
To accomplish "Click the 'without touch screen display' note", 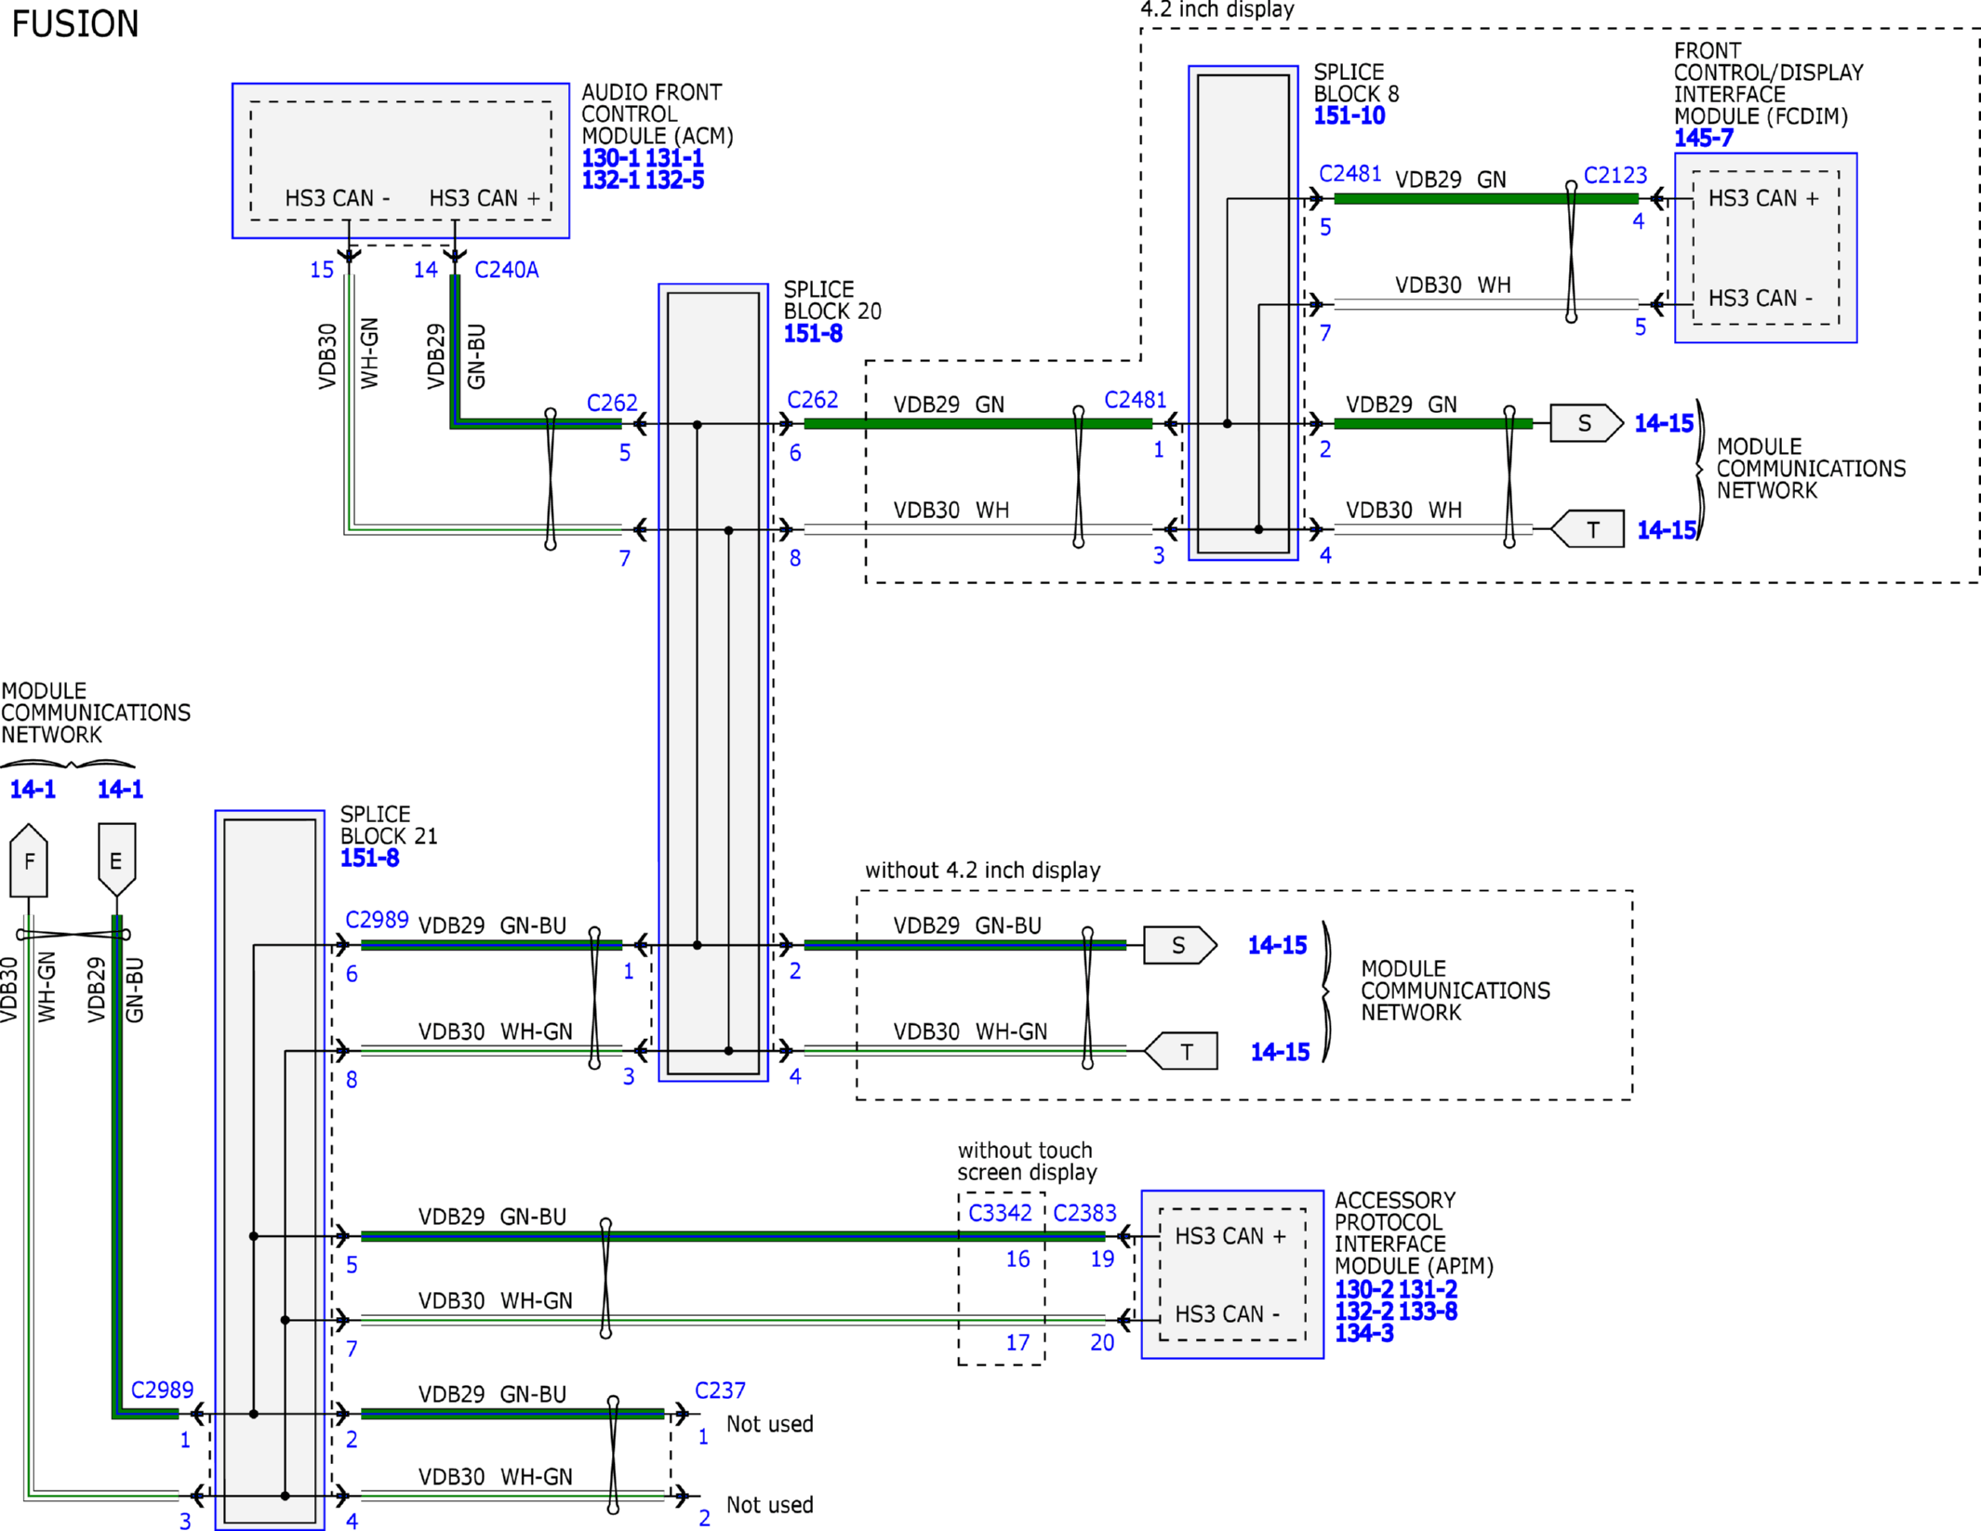I will 1027,1162.
